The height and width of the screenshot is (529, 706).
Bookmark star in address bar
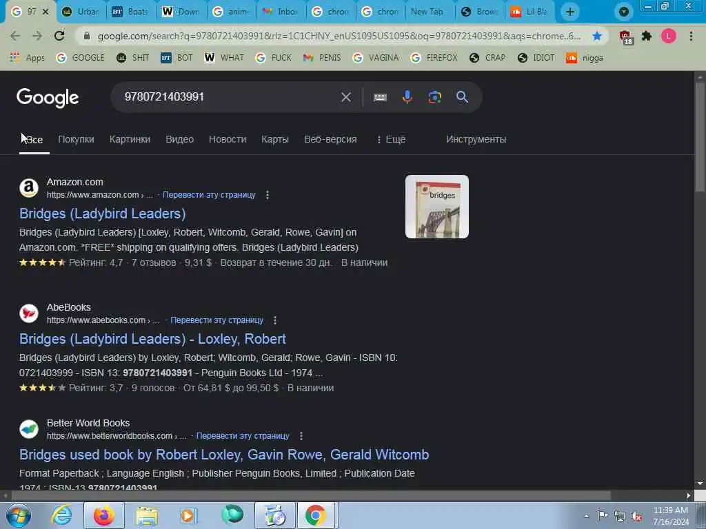click(597, 36)
